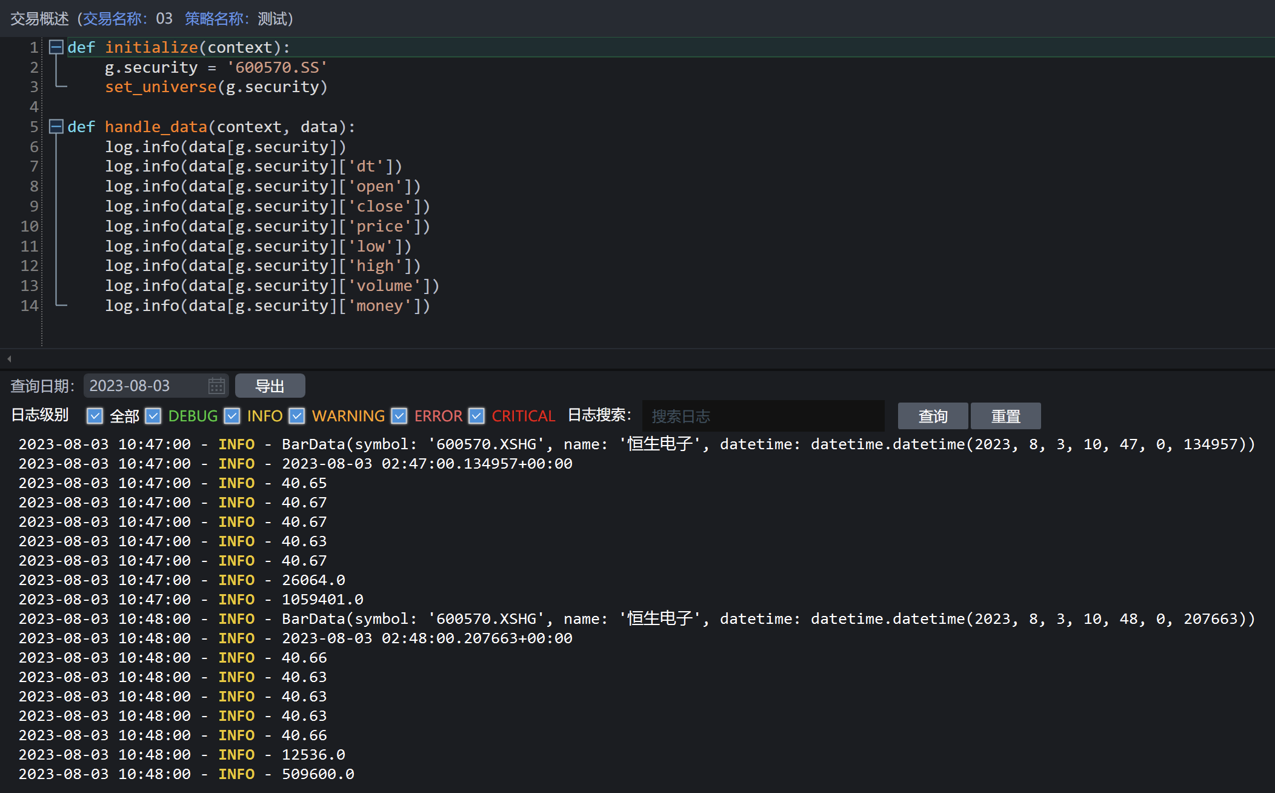The height and width of the screenshot is (793, 1275).
Task: Uncheck the DEBUG log level checkbox
Action: pyautogui.click(x=153, y=416)
